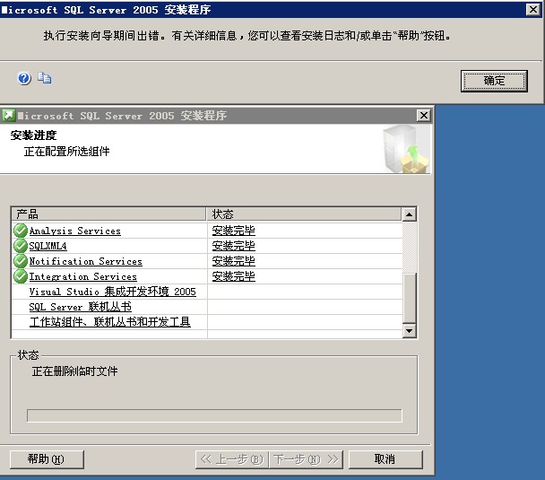Click the 安装进度 heading text

(33, 135)
